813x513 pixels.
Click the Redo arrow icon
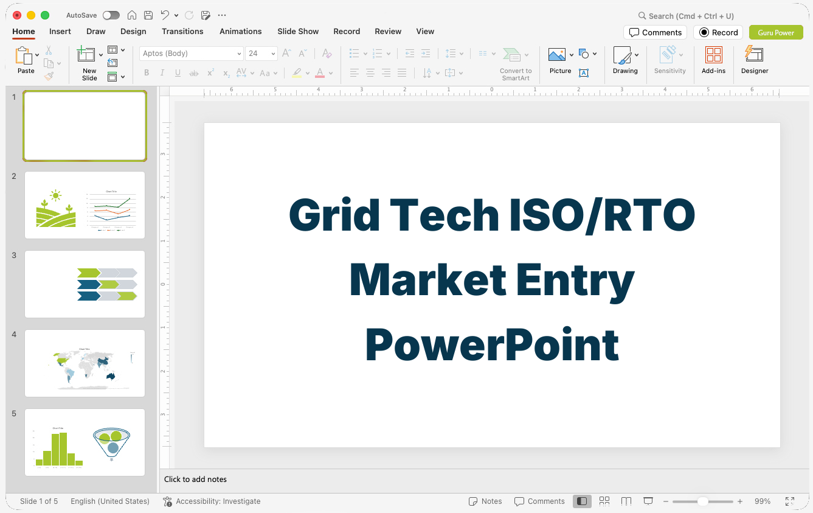tap(189, 15)
